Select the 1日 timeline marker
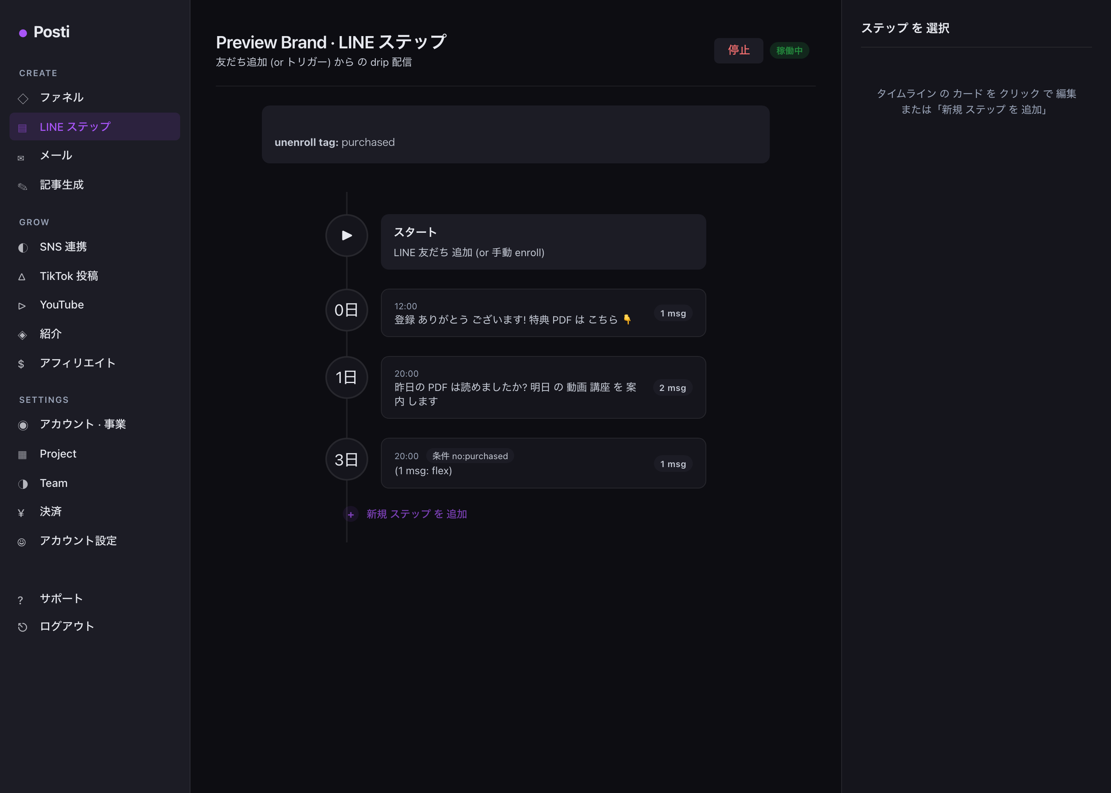1111x793 pixels. tap(346, 377)
